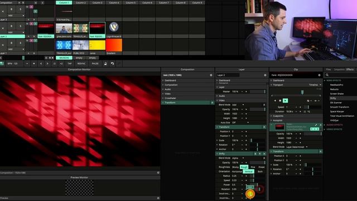Open Transport Timeline mode dropdown
The height and width of the screenshot is (201, 357).
(315, 85)
